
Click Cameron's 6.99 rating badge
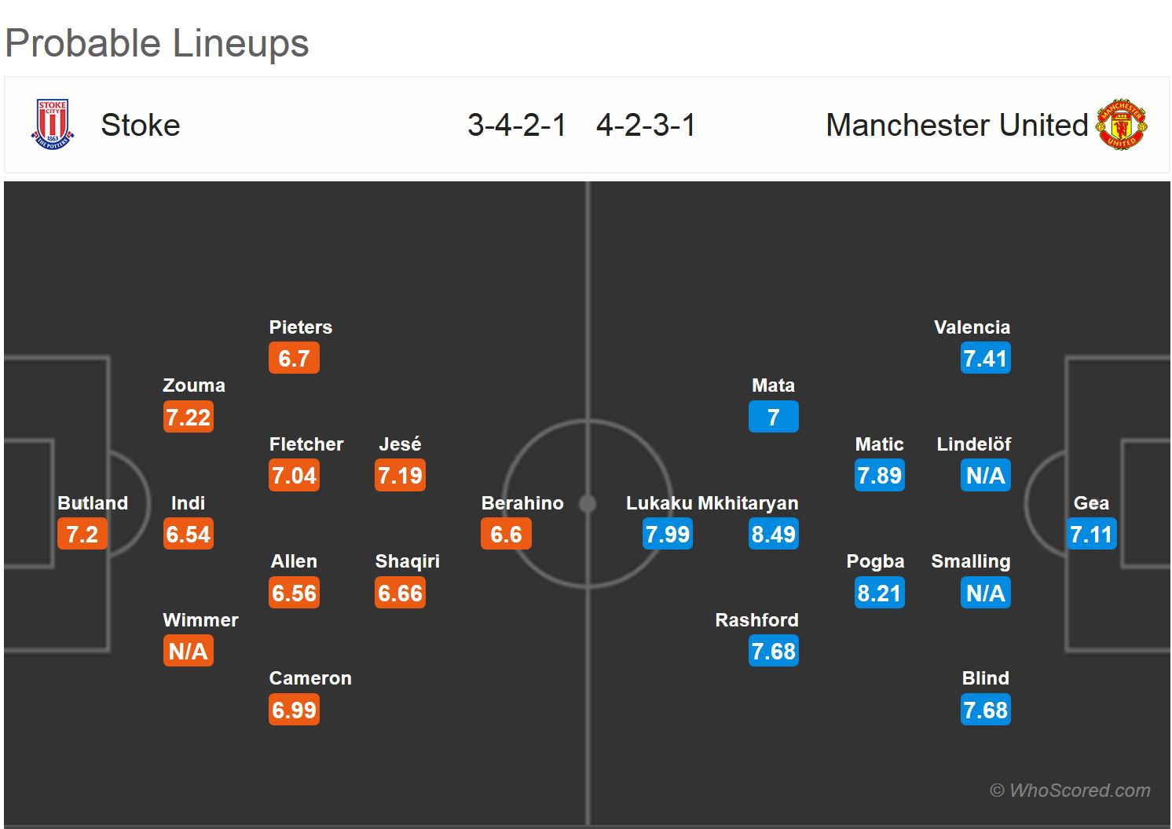point(294,710)
